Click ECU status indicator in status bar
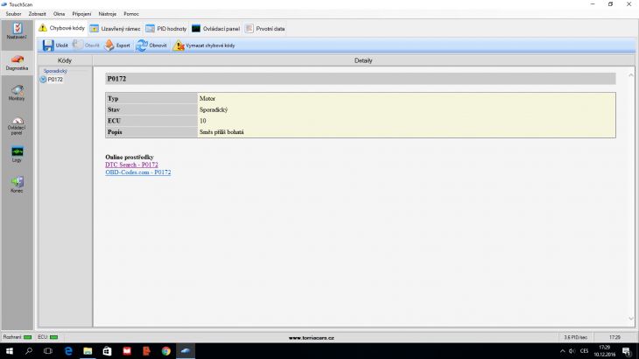639x359 pixels. click(x=47, y=337)
